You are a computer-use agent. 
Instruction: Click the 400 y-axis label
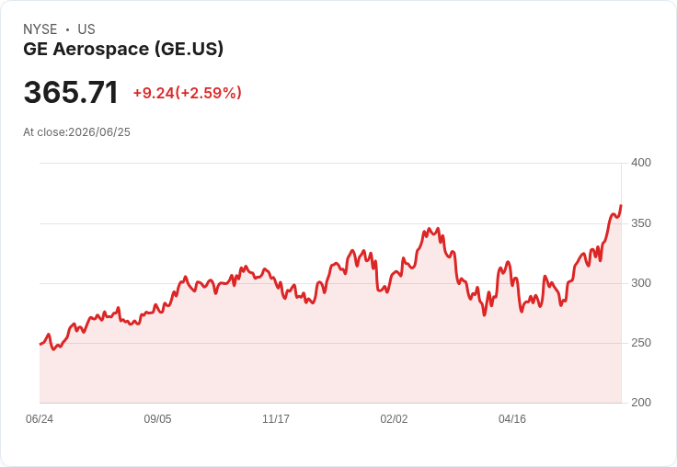click(641, 163)
